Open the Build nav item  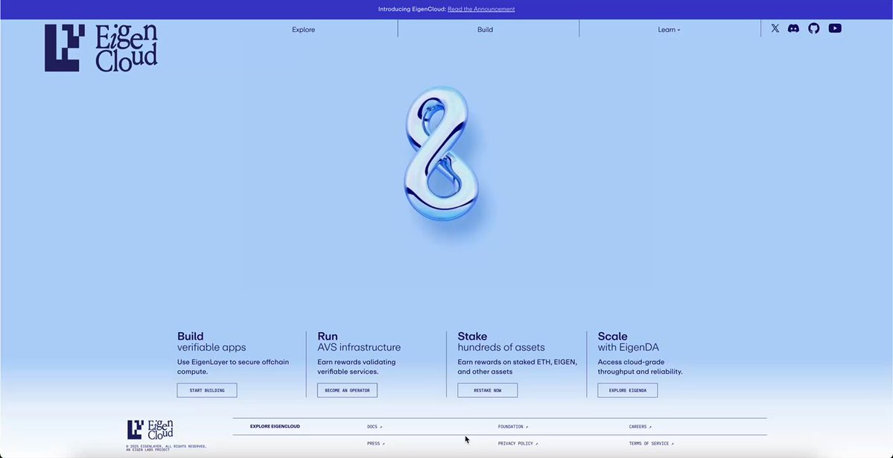click(485, 30)
